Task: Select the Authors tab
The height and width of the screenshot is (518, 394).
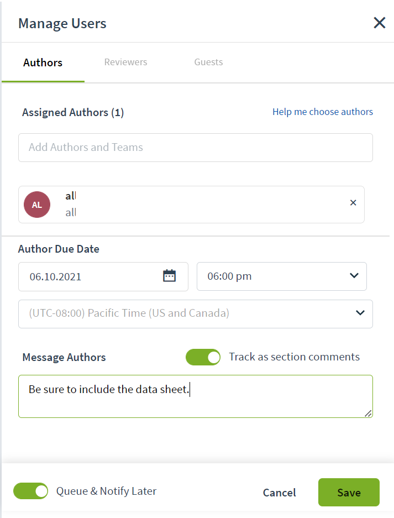Action: click(43, 62)
